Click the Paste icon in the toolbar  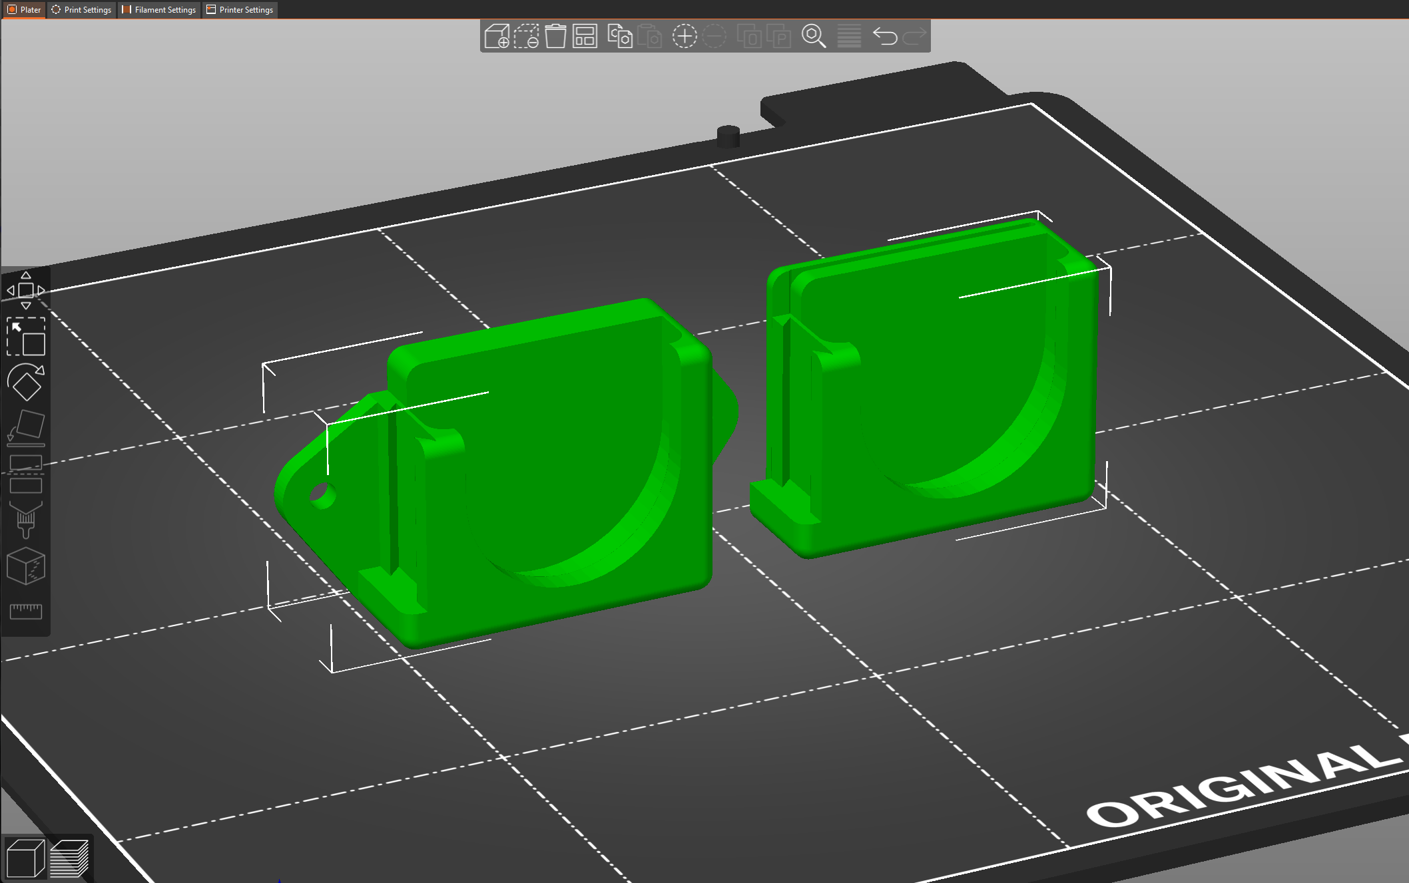649,36
